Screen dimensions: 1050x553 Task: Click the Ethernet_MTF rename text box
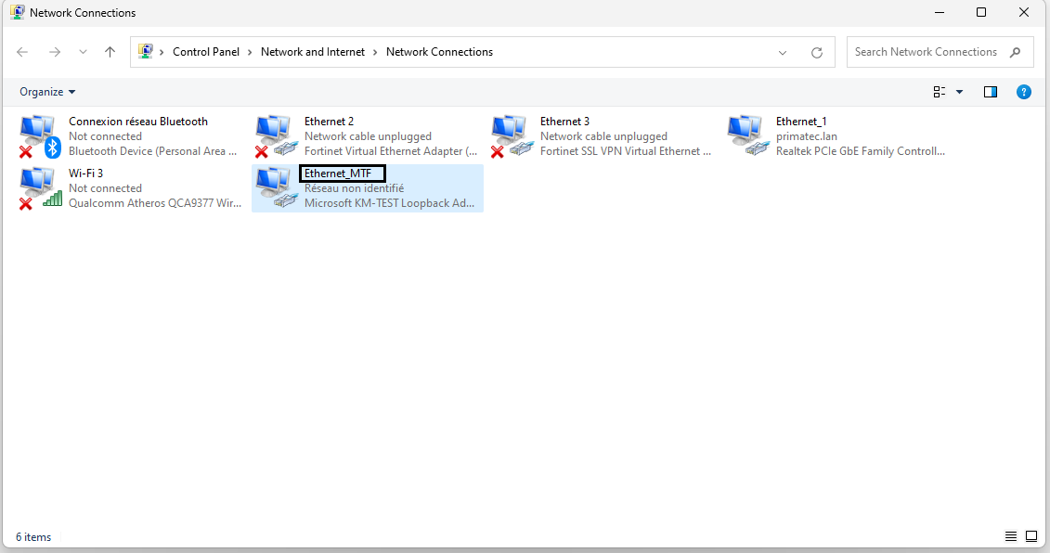[x=342, y=174]
